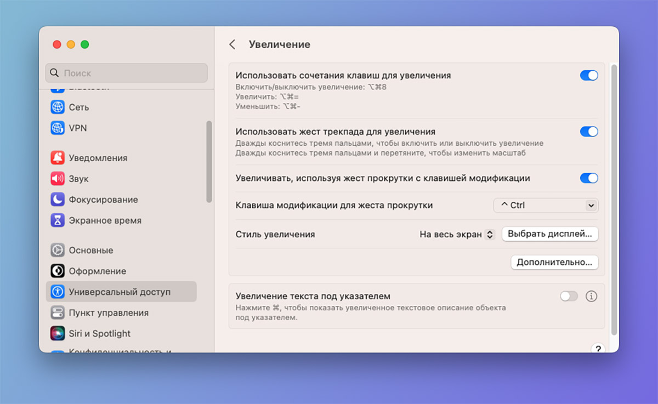Click the Нажмите ⌘ description text

pos(371,312)
